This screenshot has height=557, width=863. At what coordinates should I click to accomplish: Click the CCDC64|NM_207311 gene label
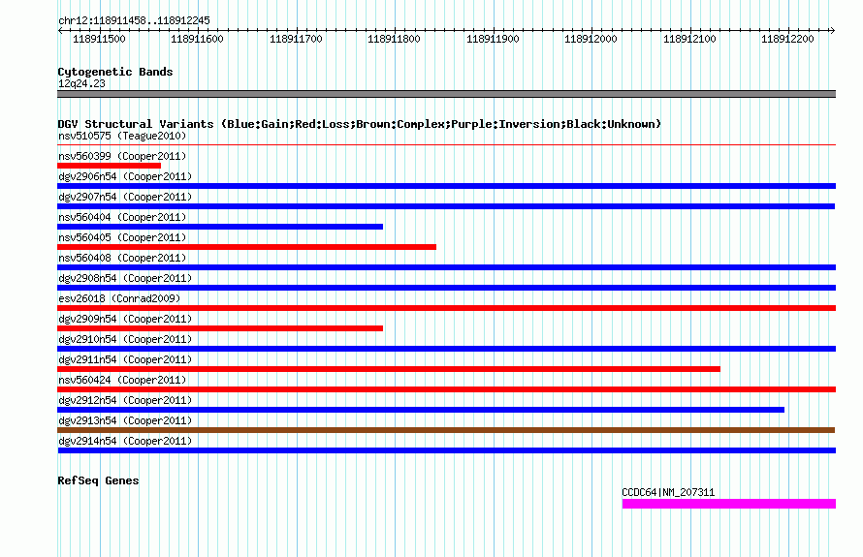pos(668,493)
